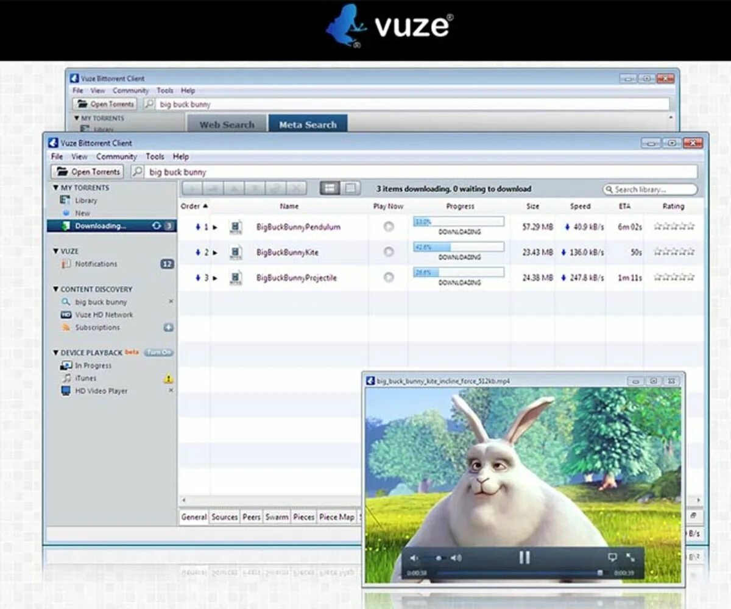The height and width of the screenshot is (609, 731).
Task: Remove the HD Video Player entry with the x
Action: pos(171,390)
